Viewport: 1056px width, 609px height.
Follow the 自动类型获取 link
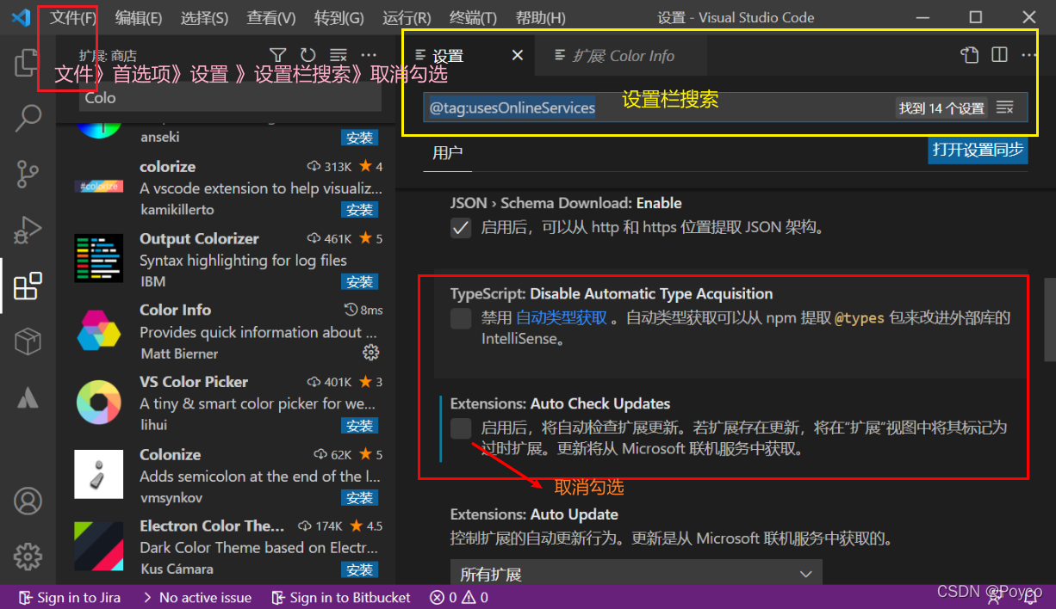click(561, 317)
